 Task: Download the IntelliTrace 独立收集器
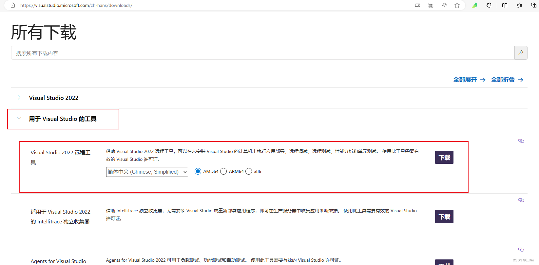[x=444, y=217]
